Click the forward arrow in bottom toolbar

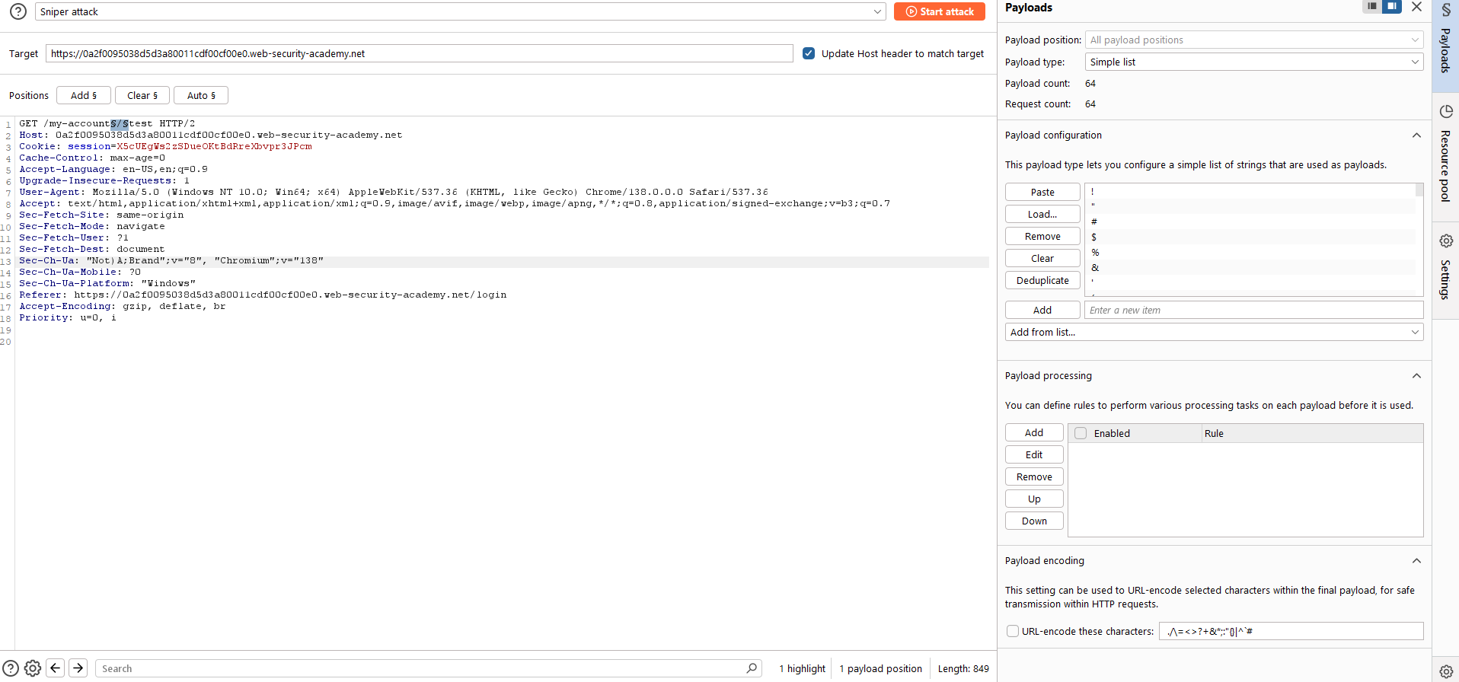78,668
